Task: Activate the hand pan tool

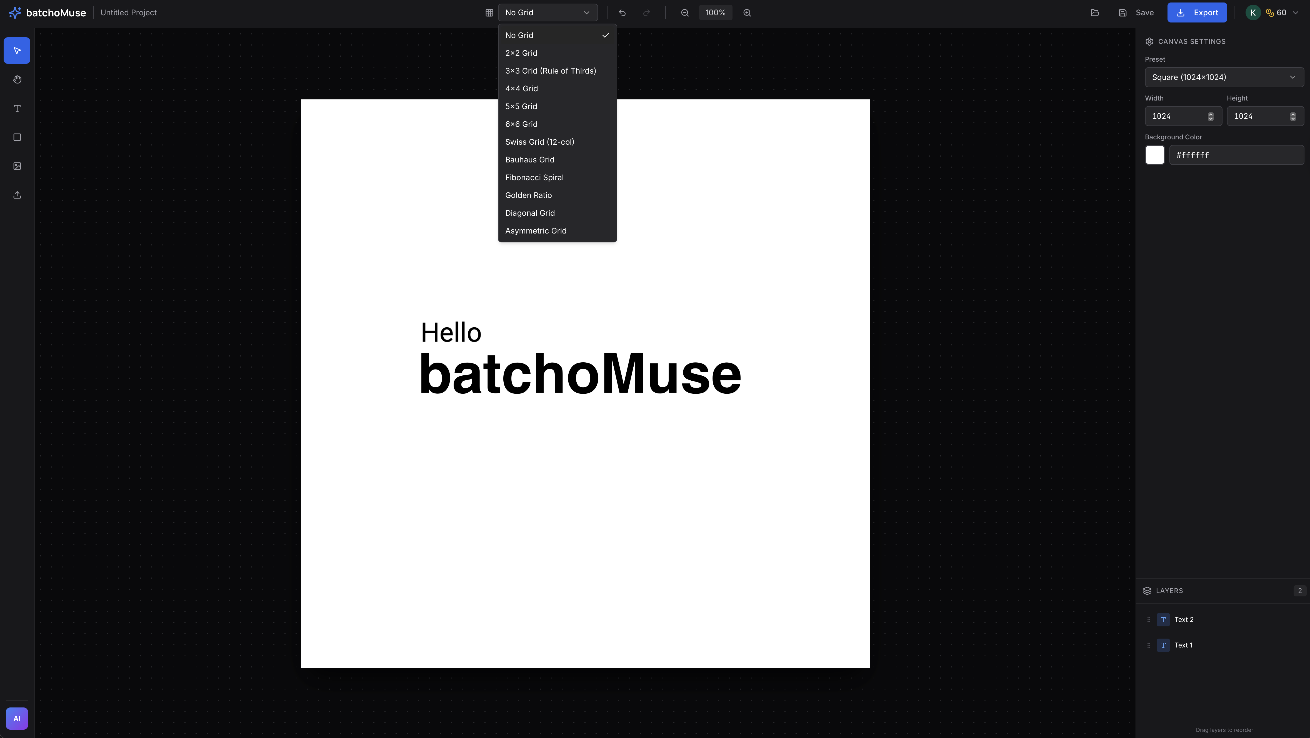Action: (x=17, y=79)
